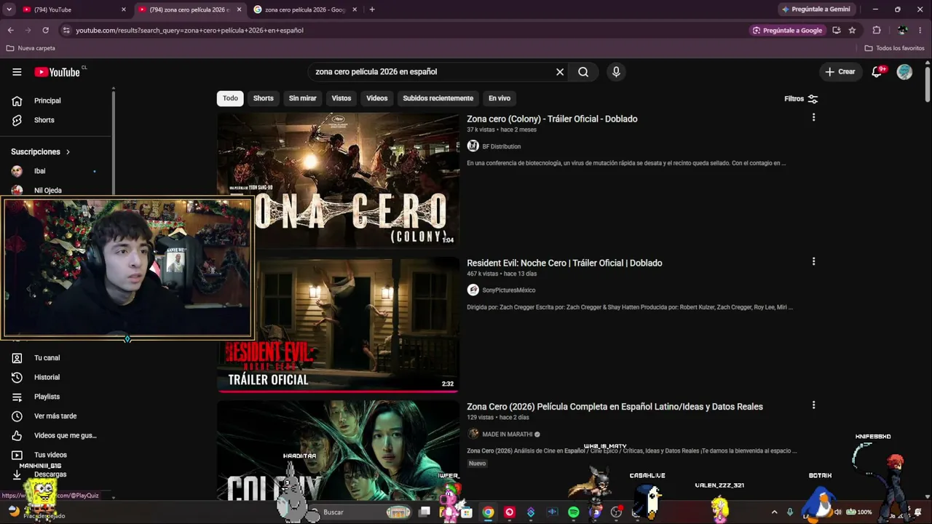Select the Vistos filter chip
The image size is (932, 524).
pyautogui.click(x=341, y=98)
